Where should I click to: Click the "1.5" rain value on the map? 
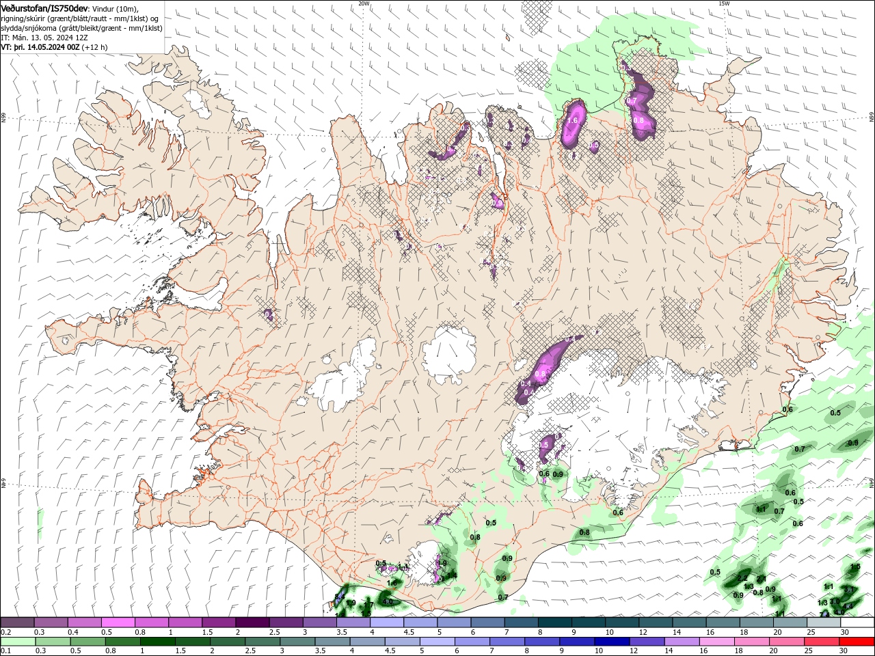pos(855,567)
